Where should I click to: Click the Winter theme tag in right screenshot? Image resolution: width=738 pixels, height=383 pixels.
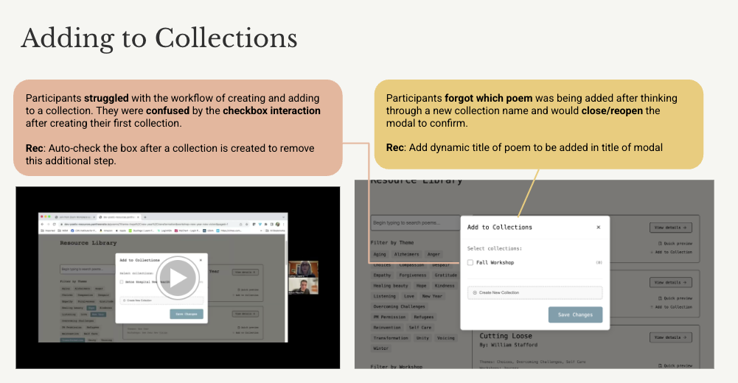(381, 348)
